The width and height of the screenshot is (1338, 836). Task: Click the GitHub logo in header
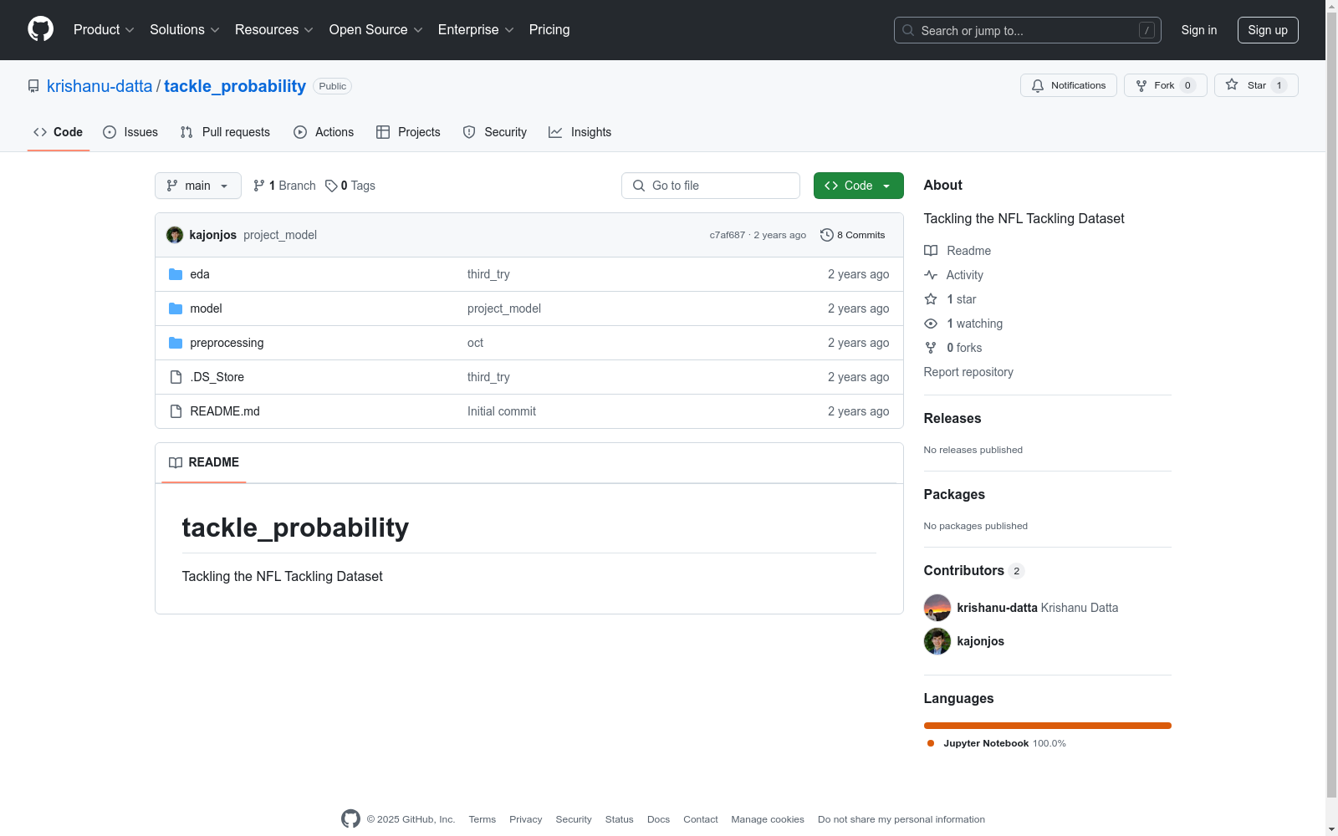[x=40, y=29]
